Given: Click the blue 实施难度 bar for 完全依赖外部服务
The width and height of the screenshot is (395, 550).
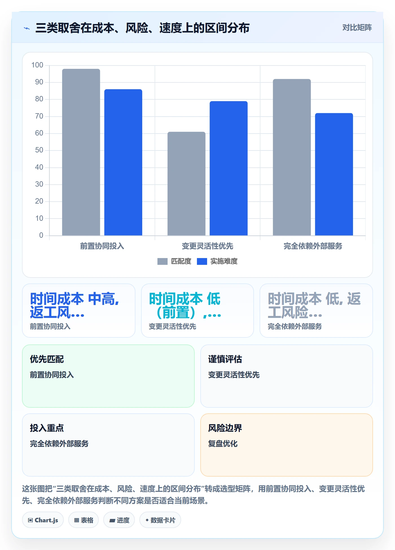Looking at the screenshot, I should (x=334, y=174).
